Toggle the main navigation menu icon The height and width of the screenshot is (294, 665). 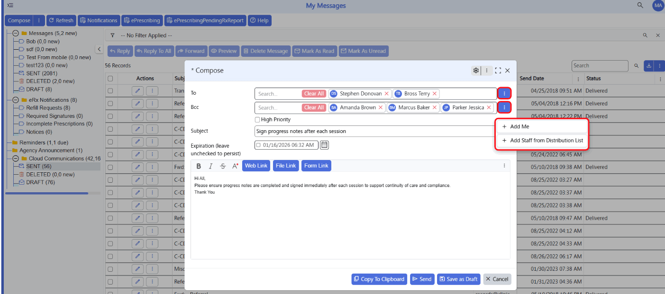[10, 5]
